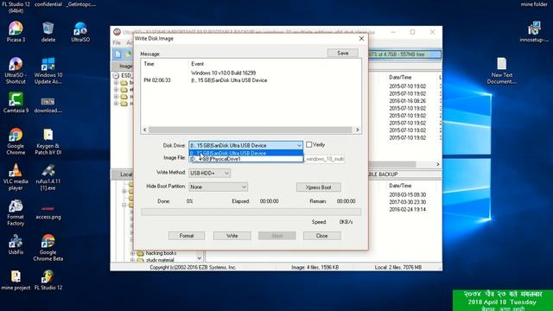Choose SanDisk Ultra USB Device from list
Image resolution: width=553 pixels, height=311 pixels.
tap(245, 153)
